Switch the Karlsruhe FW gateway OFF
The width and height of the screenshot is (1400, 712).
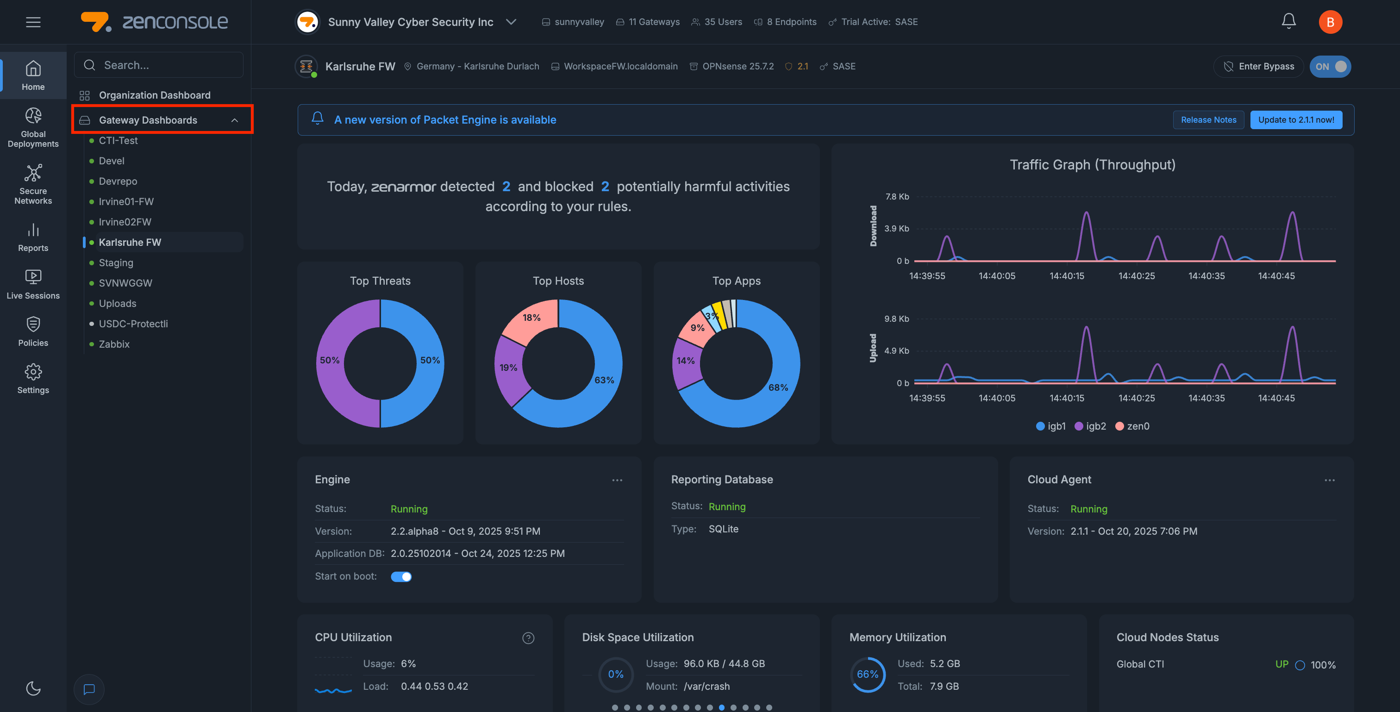pos(1330,66)
